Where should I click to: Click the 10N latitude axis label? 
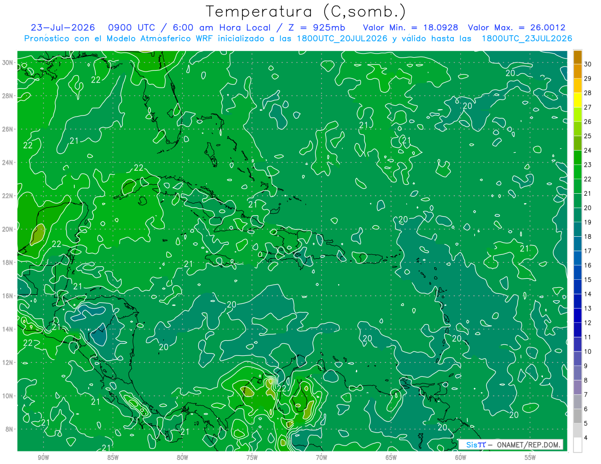(x=9, y=396)
